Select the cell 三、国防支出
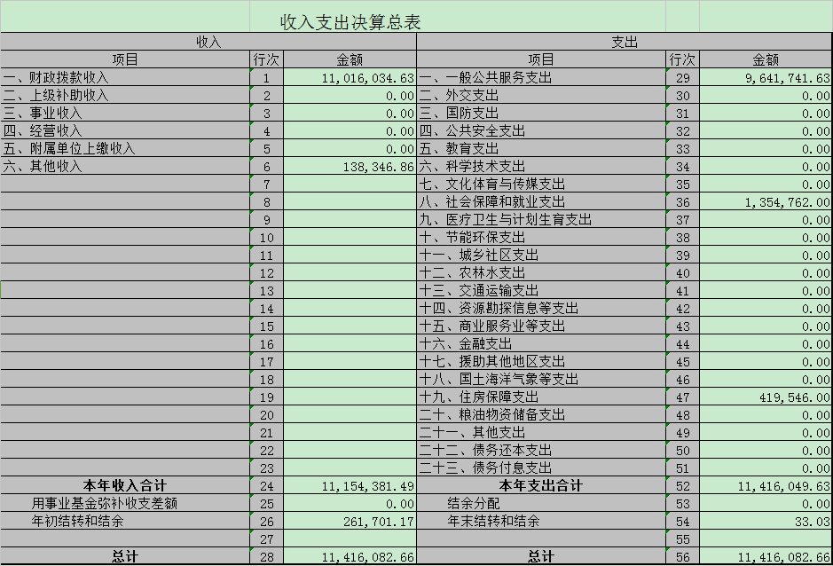Viewport: 833px width, 566px height. [x=541, y=113]
